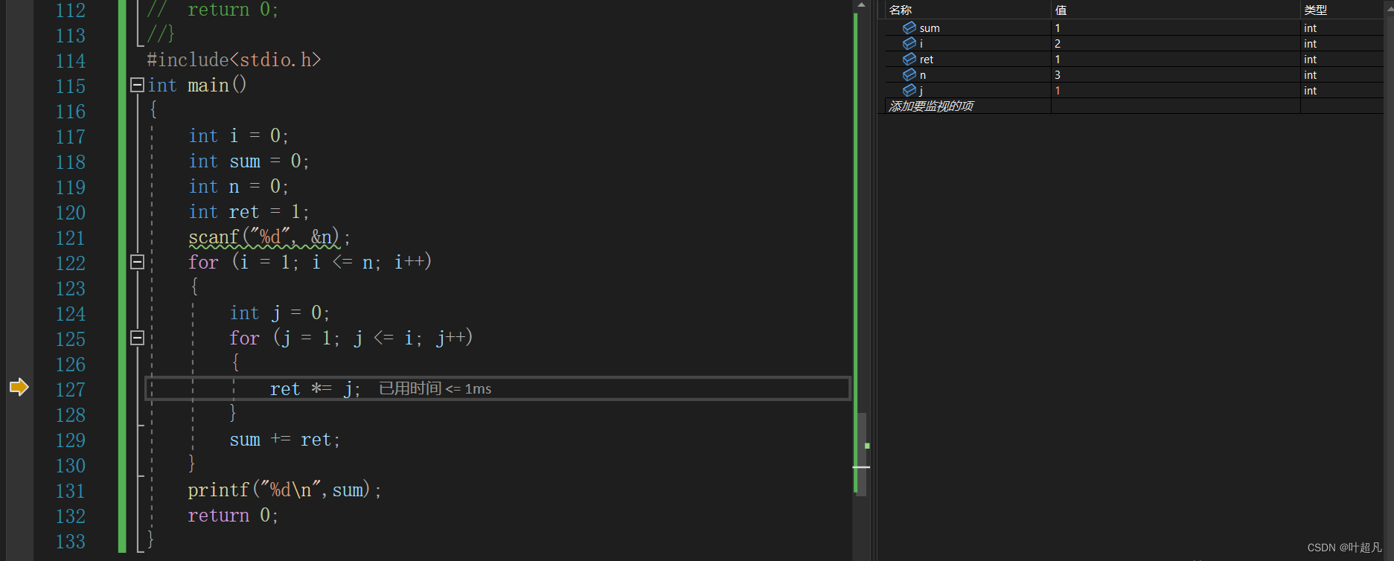Click the 值 column header in watch panel
This screenshot has width=1394, height=561.
(x=1061, y=10)
